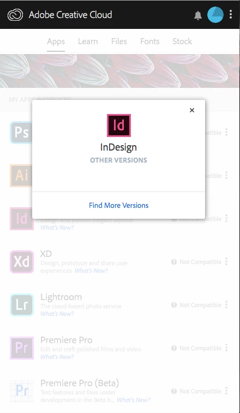Open the Fonts tab

coord(149,41)
